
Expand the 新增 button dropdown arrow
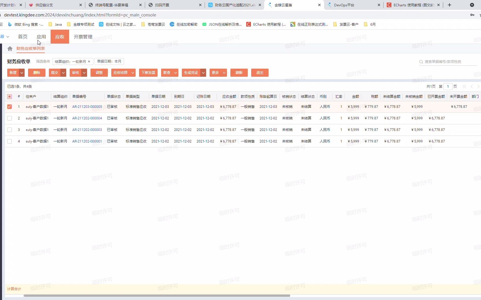click(22, 73)
